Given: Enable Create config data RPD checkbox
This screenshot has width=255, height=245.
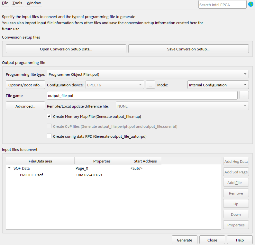Looking at the screenshot, I should 49,136.
